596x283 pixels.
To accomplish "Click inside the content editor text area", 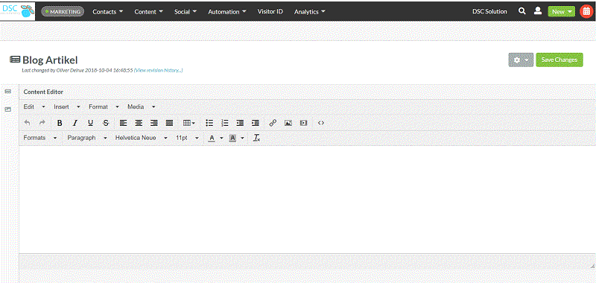I will tap(307, 200).
